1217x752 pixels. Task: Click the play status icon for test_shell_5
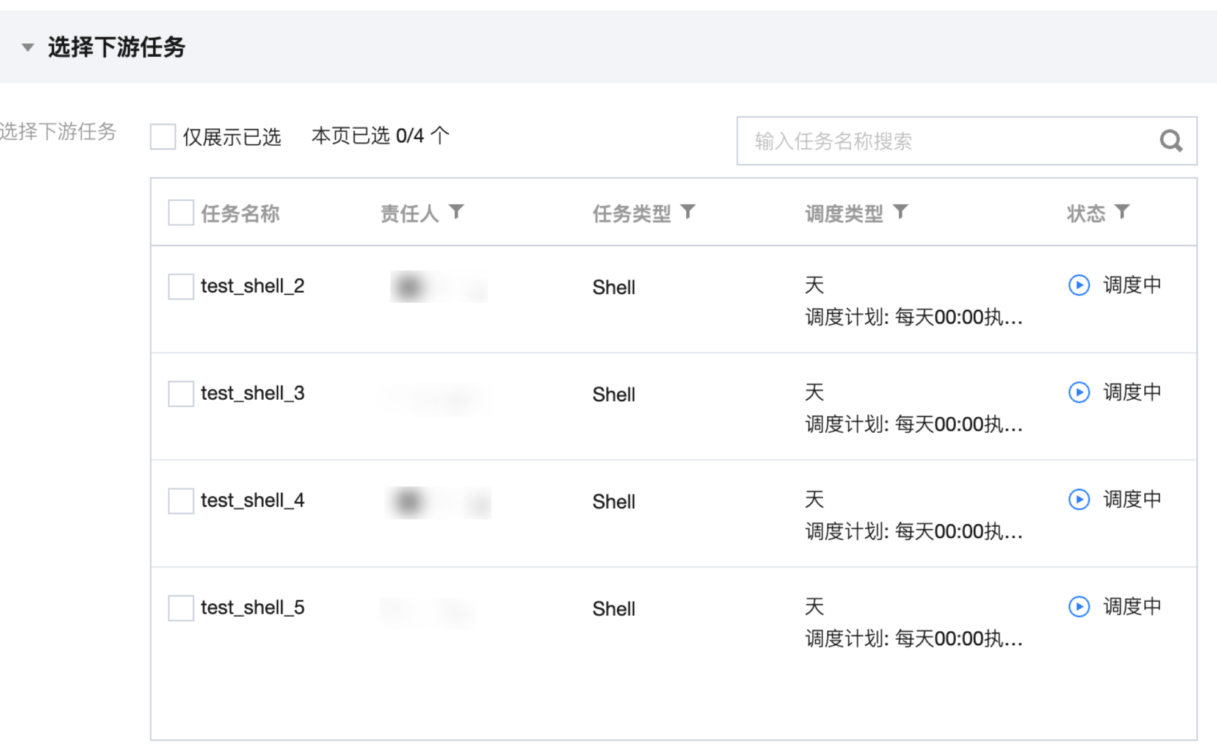[1079, 607]
